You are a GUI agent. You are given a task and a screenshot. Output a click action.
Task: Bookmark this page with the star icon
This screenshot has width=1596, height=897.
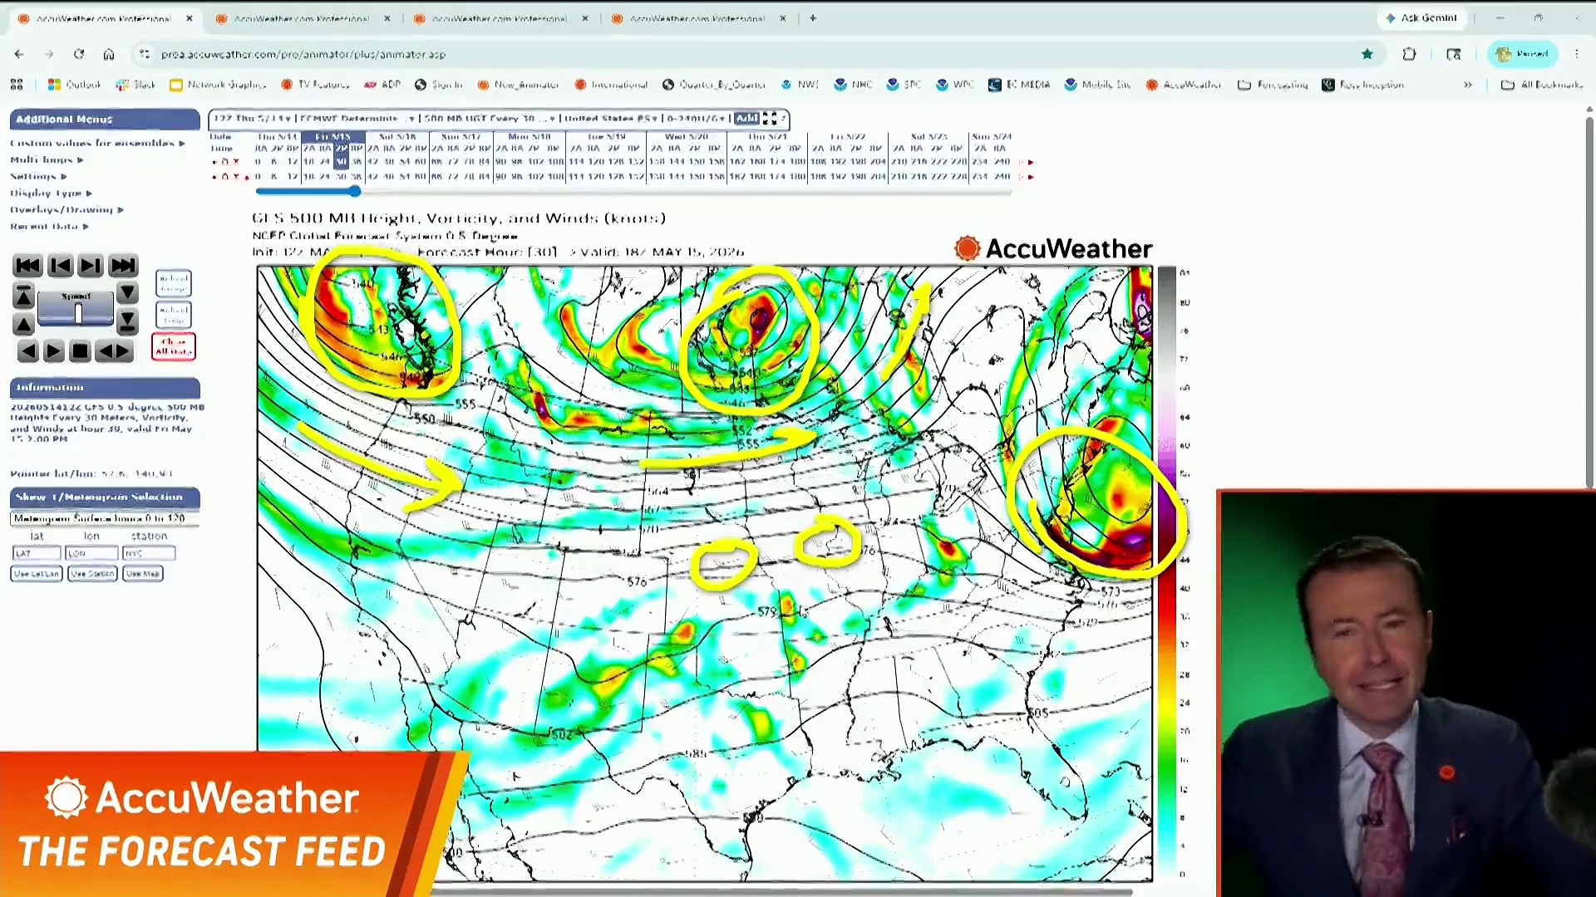[x=1367, y=54]
